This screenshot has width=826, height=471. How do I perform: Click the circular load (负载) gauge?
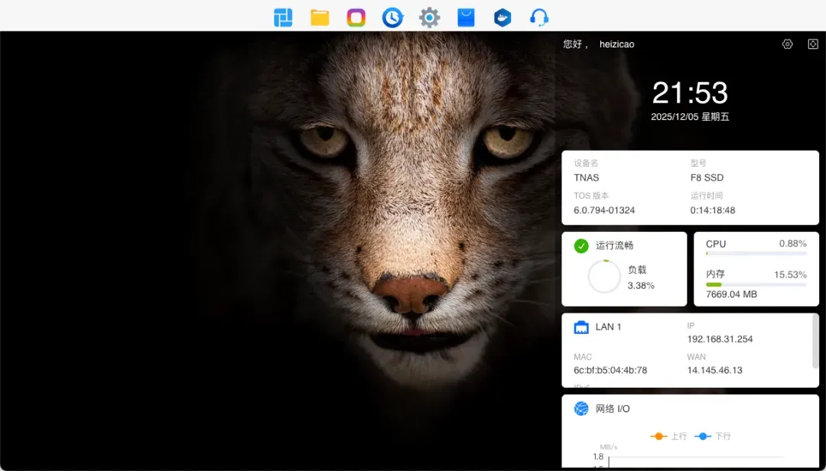click(604, 277)
